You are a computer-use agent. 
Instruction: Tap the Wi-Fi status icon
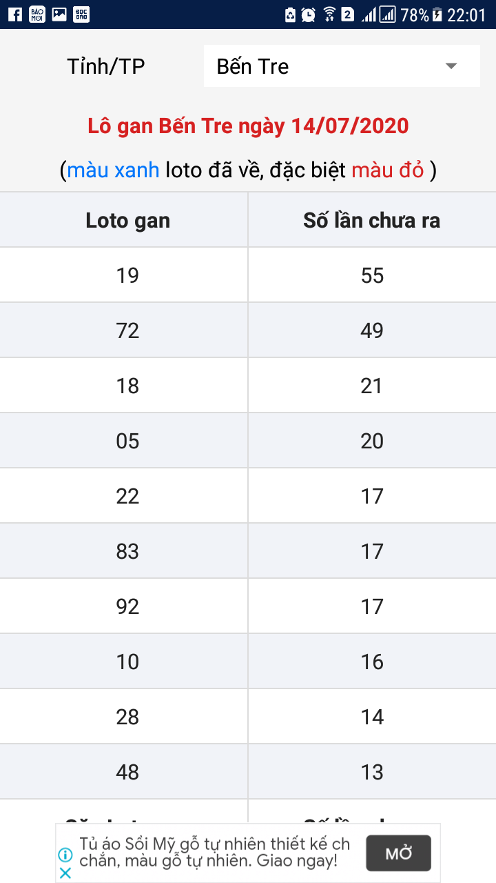pos(329,14)
